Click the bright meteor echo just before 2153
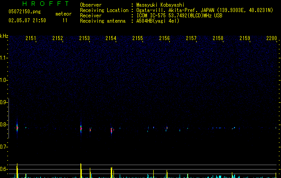Viewport: 281px width, 178px height. (81, 128)
